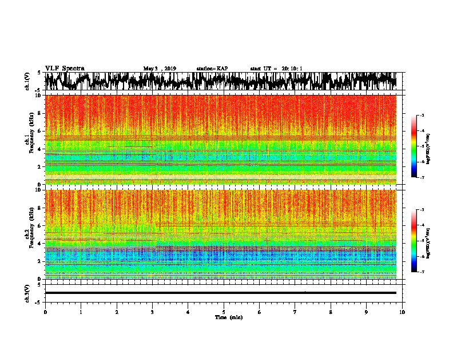Click the 'ch.1(V)' waveform axis label
Screen dimensions: 453x350
pyautogui.click(x=27, y=81)
